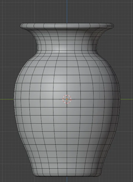Image resolution: width=133 pixels, height=182 pixels.
Task: Click the lower belly of the vase
Action: click(67, 145)
